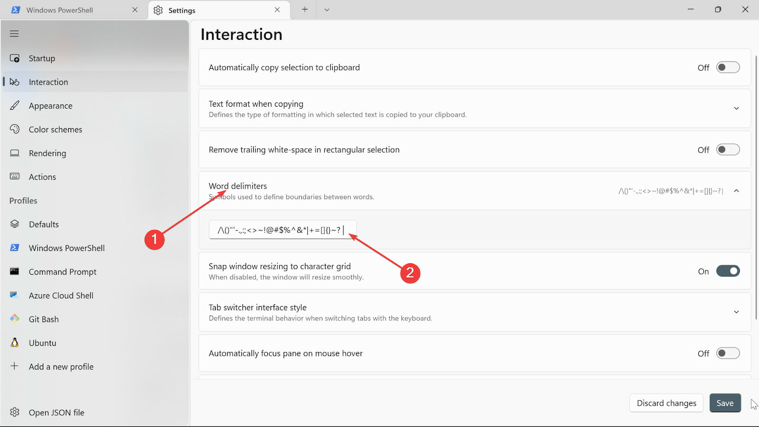Minimize the Terminal window
The width and height of the screenshot is (759, 427).
(x=691, y=9)
